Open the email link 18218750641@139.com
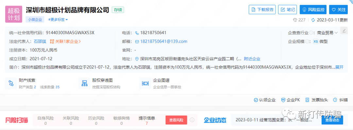353x130 pixels. (x=164, y=41)
